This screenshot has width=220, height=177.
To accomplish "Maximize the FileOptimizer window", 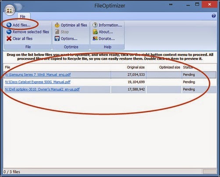I will pyautogui.click(x=197, y=4).
